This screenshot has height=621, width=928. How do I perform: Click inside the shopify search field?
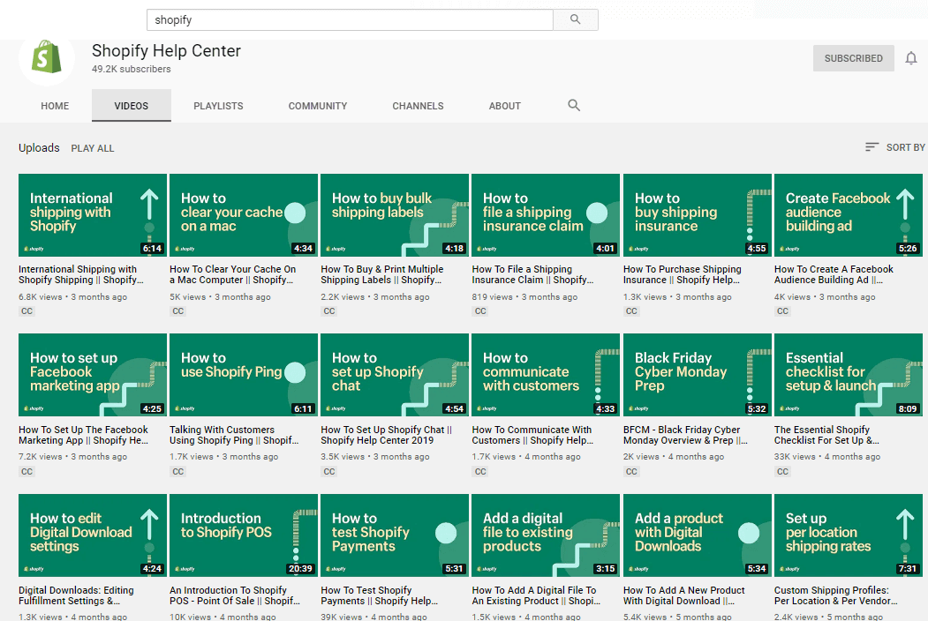[x=350, y=19]
